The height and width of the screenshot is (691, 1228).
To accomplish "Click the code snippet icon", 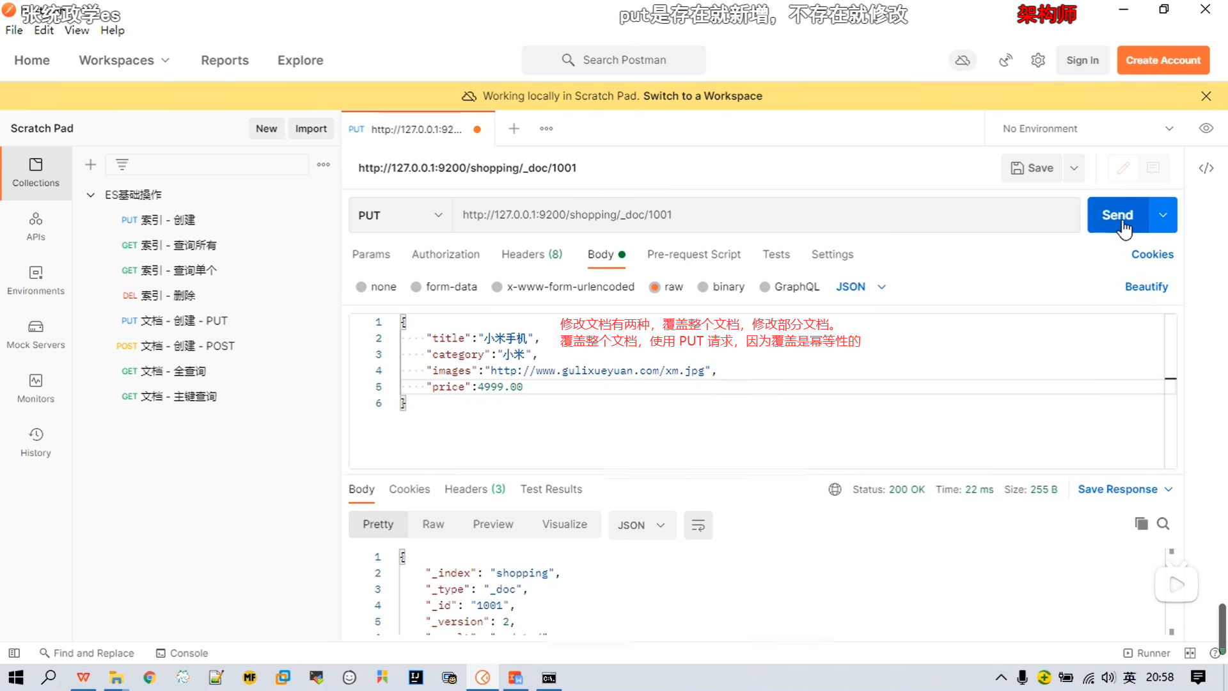I will coord(1206,168).
